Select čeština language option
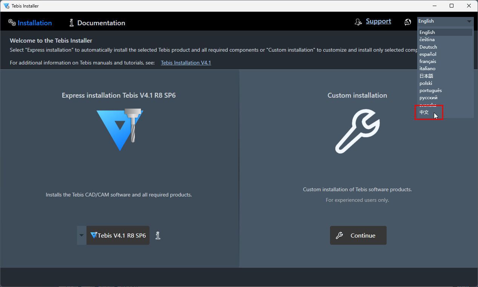The image size is (478, 287). coord(445,40)
